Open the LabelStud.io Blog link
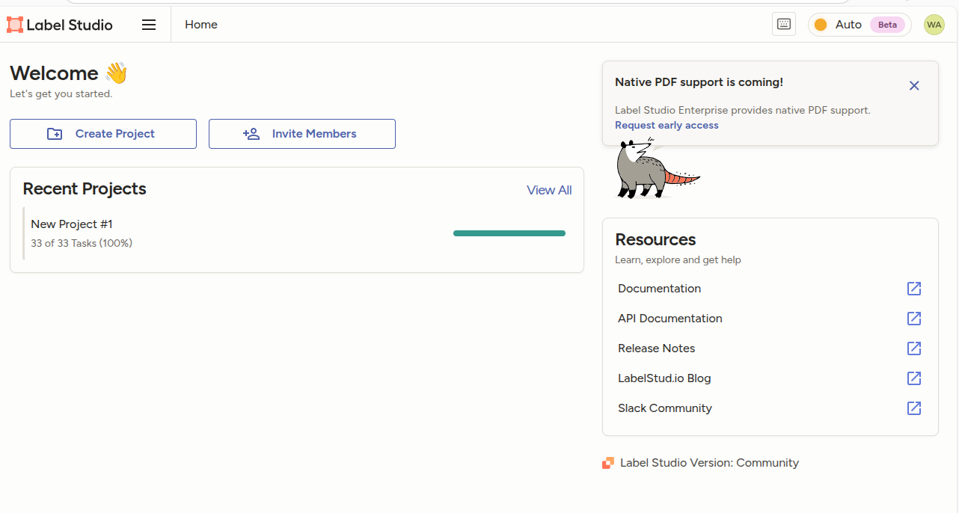This screenshot has height=513, width=959. coord(770,378)
